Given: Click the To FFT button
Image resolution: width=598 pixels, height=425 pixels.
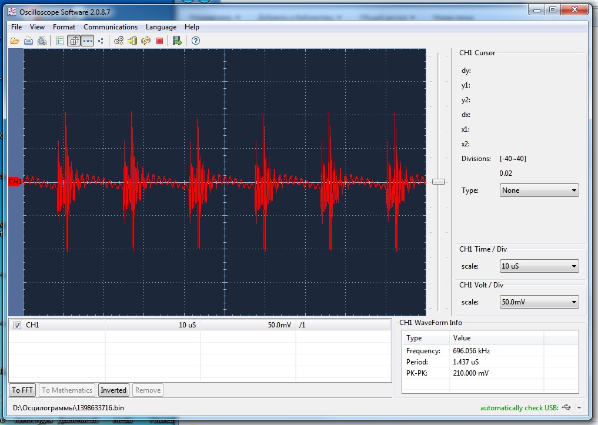Looking at the screenshot, I should [x=22, y=390].
